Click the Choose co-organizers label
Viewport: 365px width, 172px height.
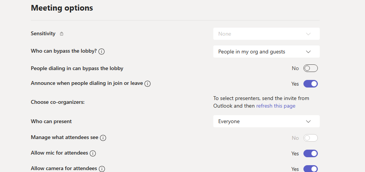[58, 102]
